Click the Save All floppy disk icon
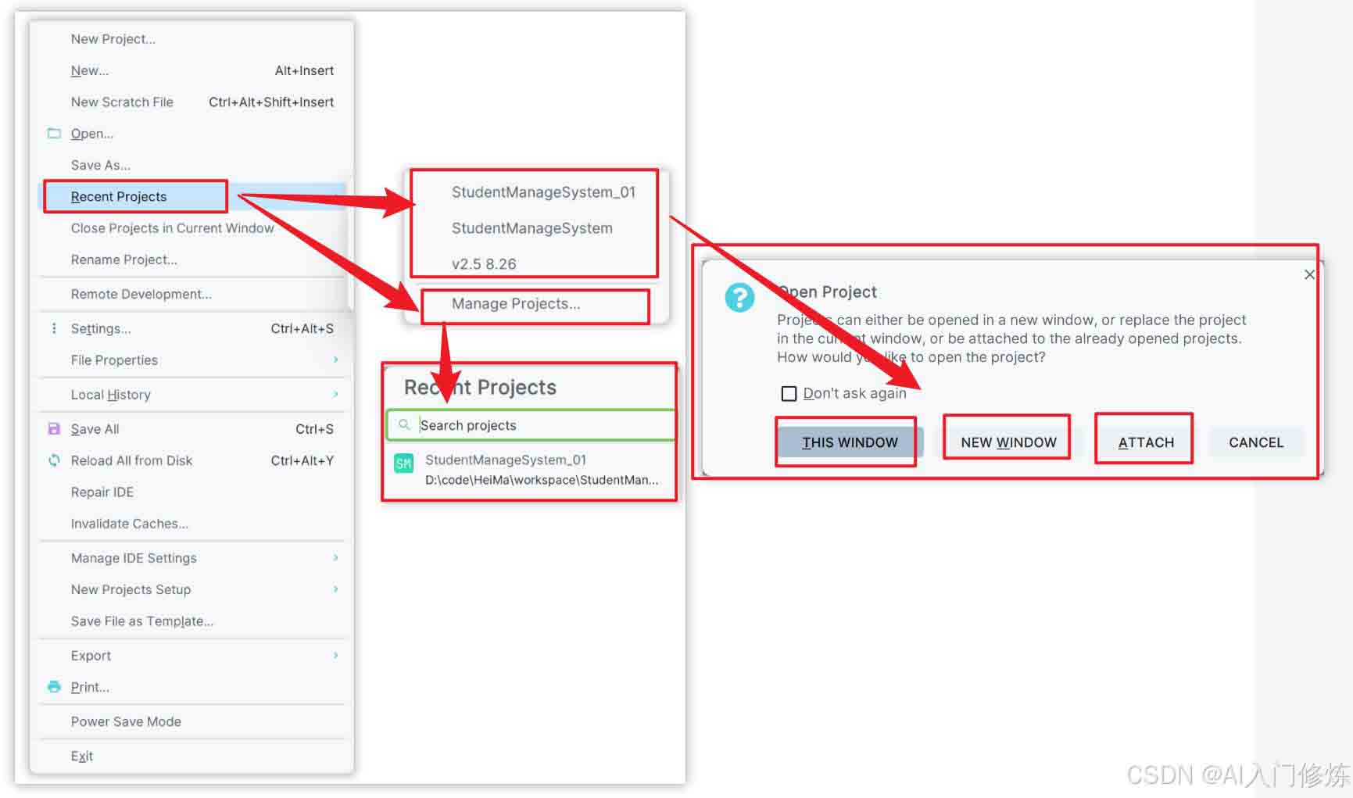 point(54,429)
